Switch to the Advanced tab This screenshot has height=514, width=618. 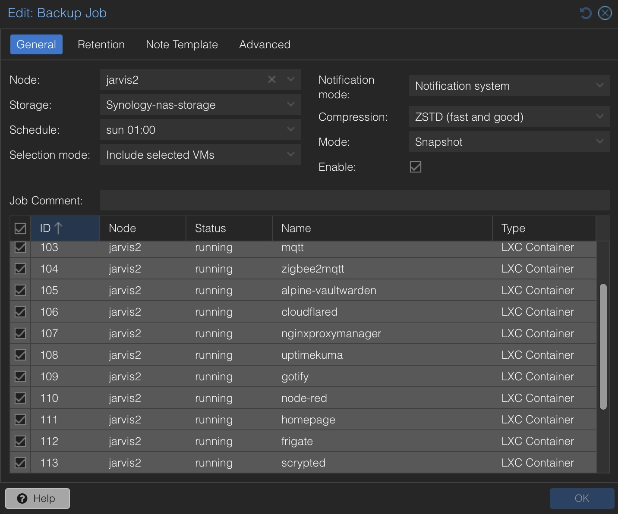[265, 44]
